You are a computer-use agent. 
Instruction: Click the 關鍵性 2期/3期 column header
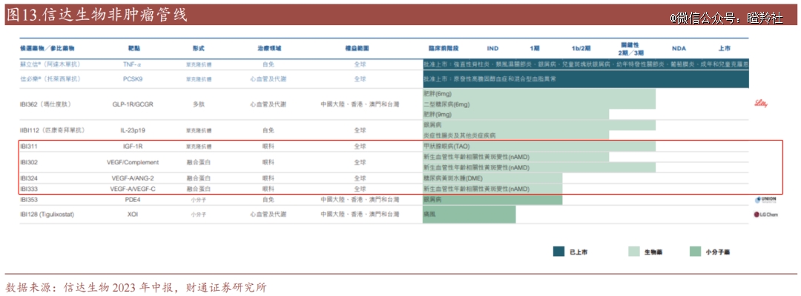point(630,48)
